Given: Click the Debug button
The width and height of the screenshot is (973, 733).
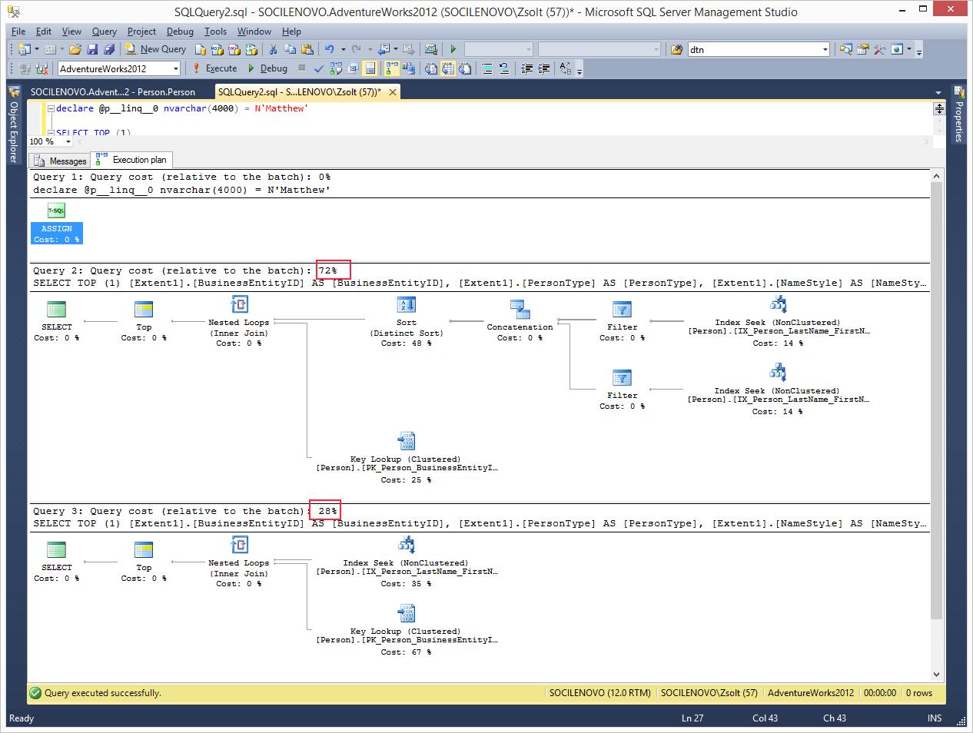Looking at the screenshot, I should coord(267,68).
